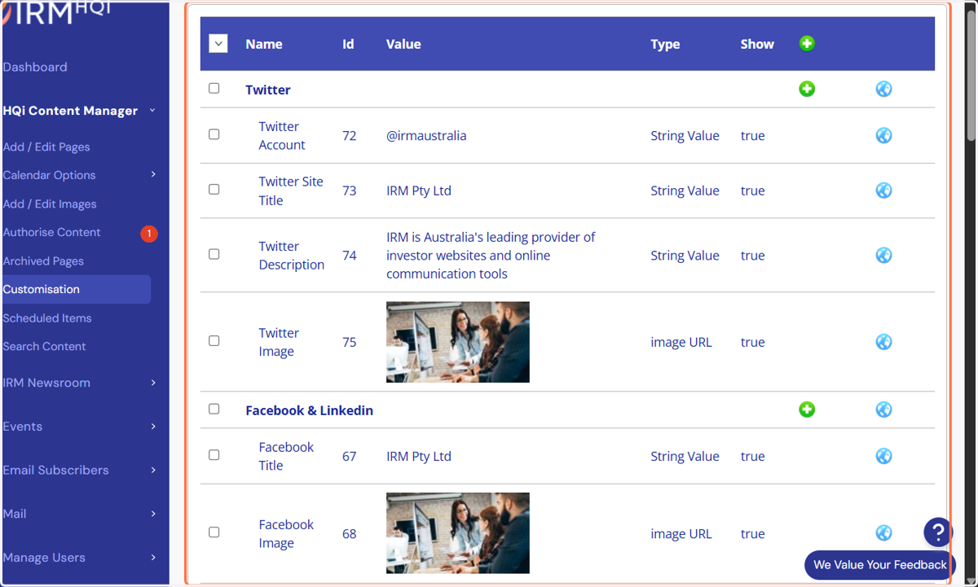
Task: Tick the Facebook Image checkbox
Action: [214, 532]
